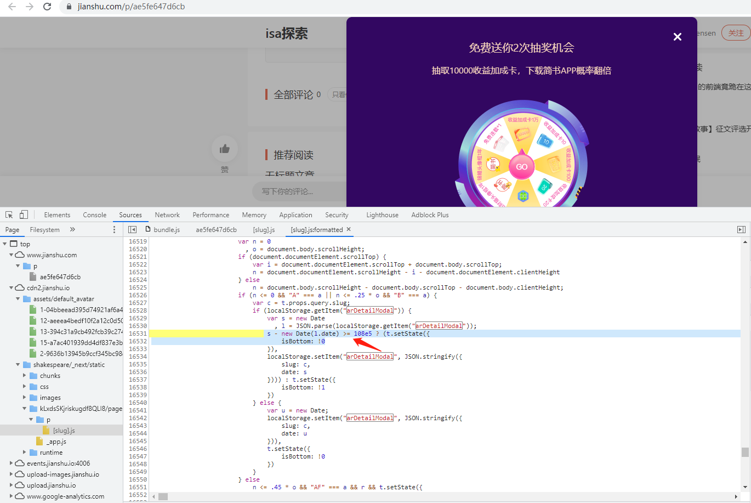Viewport: 751px width, 503px height.
Task: Click the thumbs-up like icon
Action: (x=225, y=149)
